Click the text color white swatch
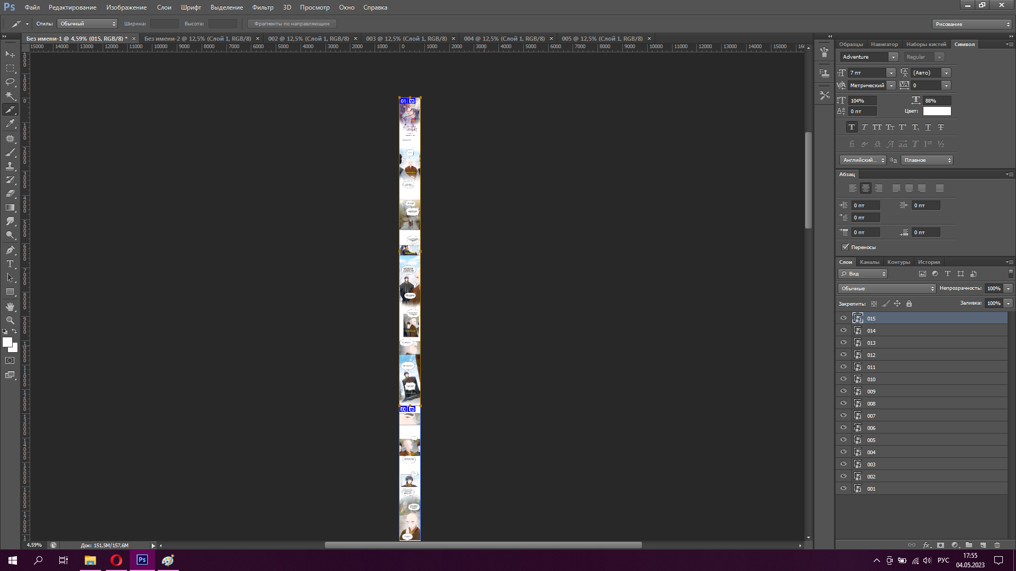 (937, 111)
